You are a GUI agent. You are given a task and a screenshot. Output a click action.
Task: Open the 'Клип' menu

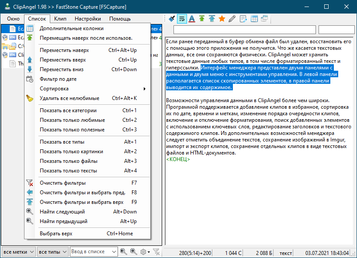point(60,19)
